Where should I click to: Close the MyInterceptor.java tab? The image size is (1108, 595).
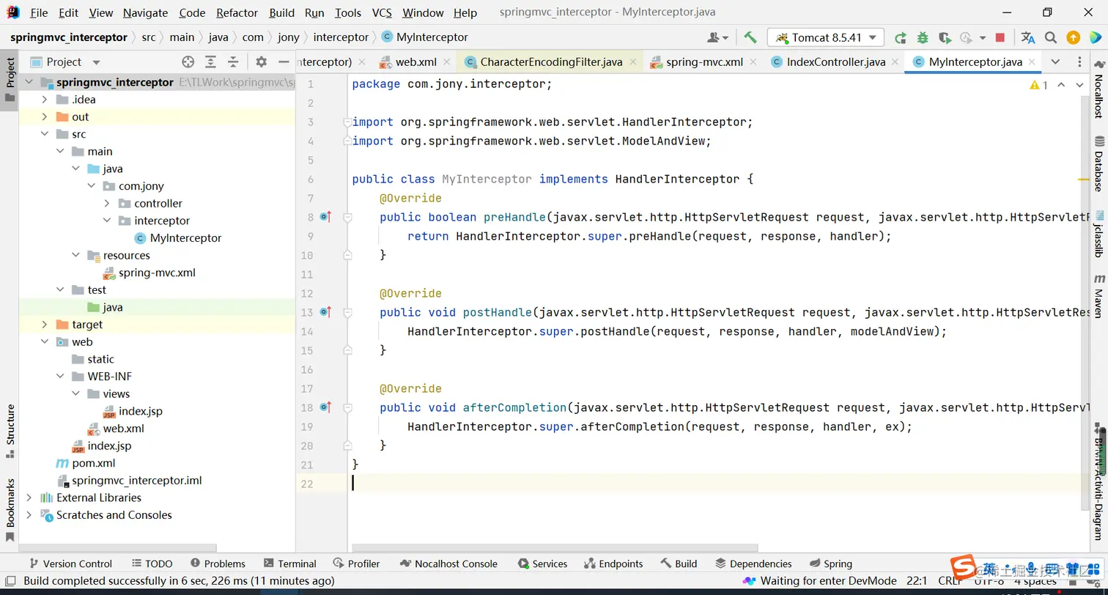pyautogui.click(x=1032, y=62)
